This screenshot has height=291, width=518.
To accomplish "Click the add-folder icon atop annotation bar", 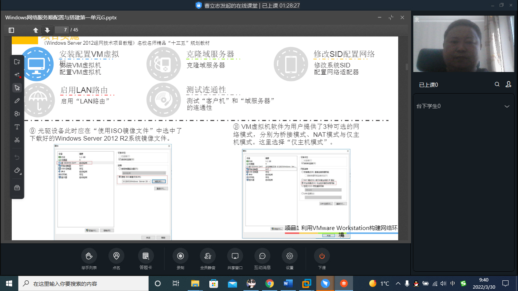I will click(x=17, y=62).
